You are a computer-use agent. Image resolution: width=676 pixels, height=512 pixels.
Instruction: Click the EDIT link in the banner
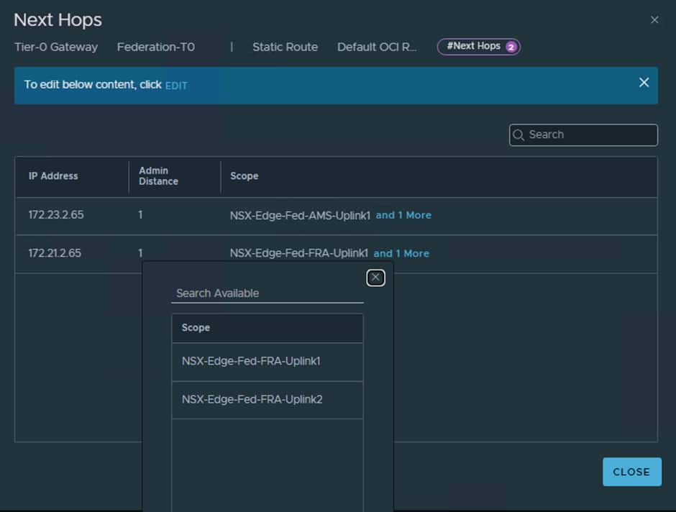[x=176, y=86]
